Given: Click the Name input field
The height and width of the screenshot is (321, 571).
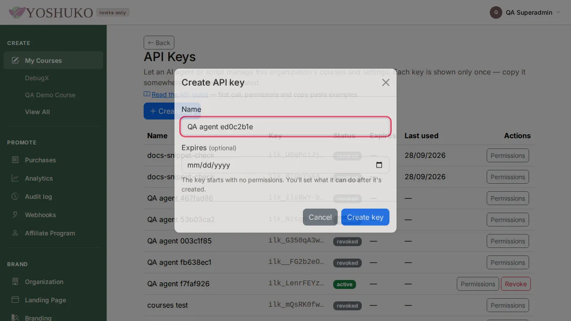Looking at the screenshot, I should 285,127.
